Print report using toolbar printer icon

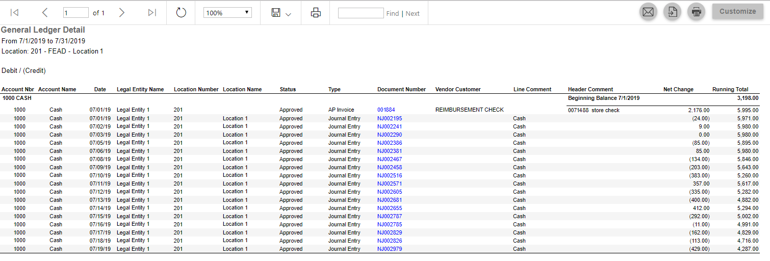click(316, 13)
